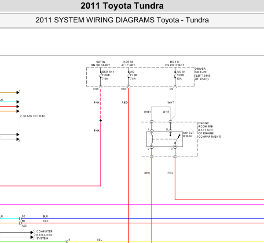
Task: Click the RED label beside the A/C fuse wire
Action: [x=125, y=103]
